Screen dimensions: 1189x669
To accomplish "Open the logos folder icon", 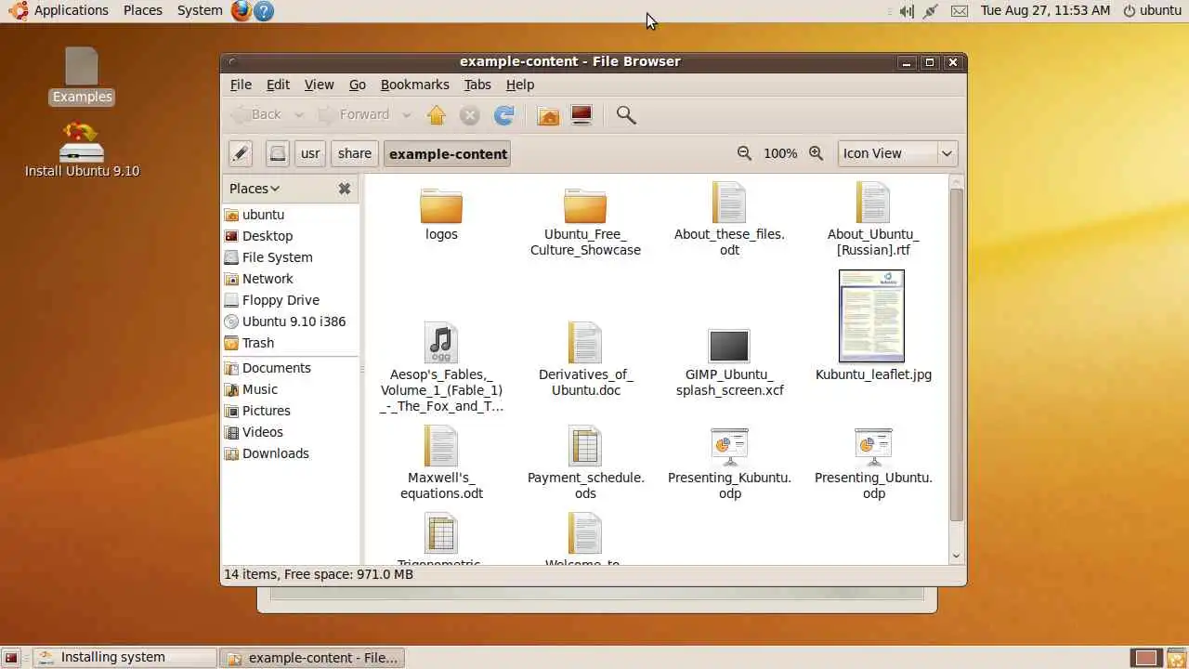I will (x=441, y=205).
